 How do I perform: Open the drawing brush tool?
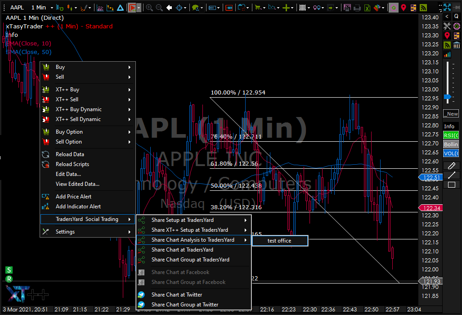84,8
